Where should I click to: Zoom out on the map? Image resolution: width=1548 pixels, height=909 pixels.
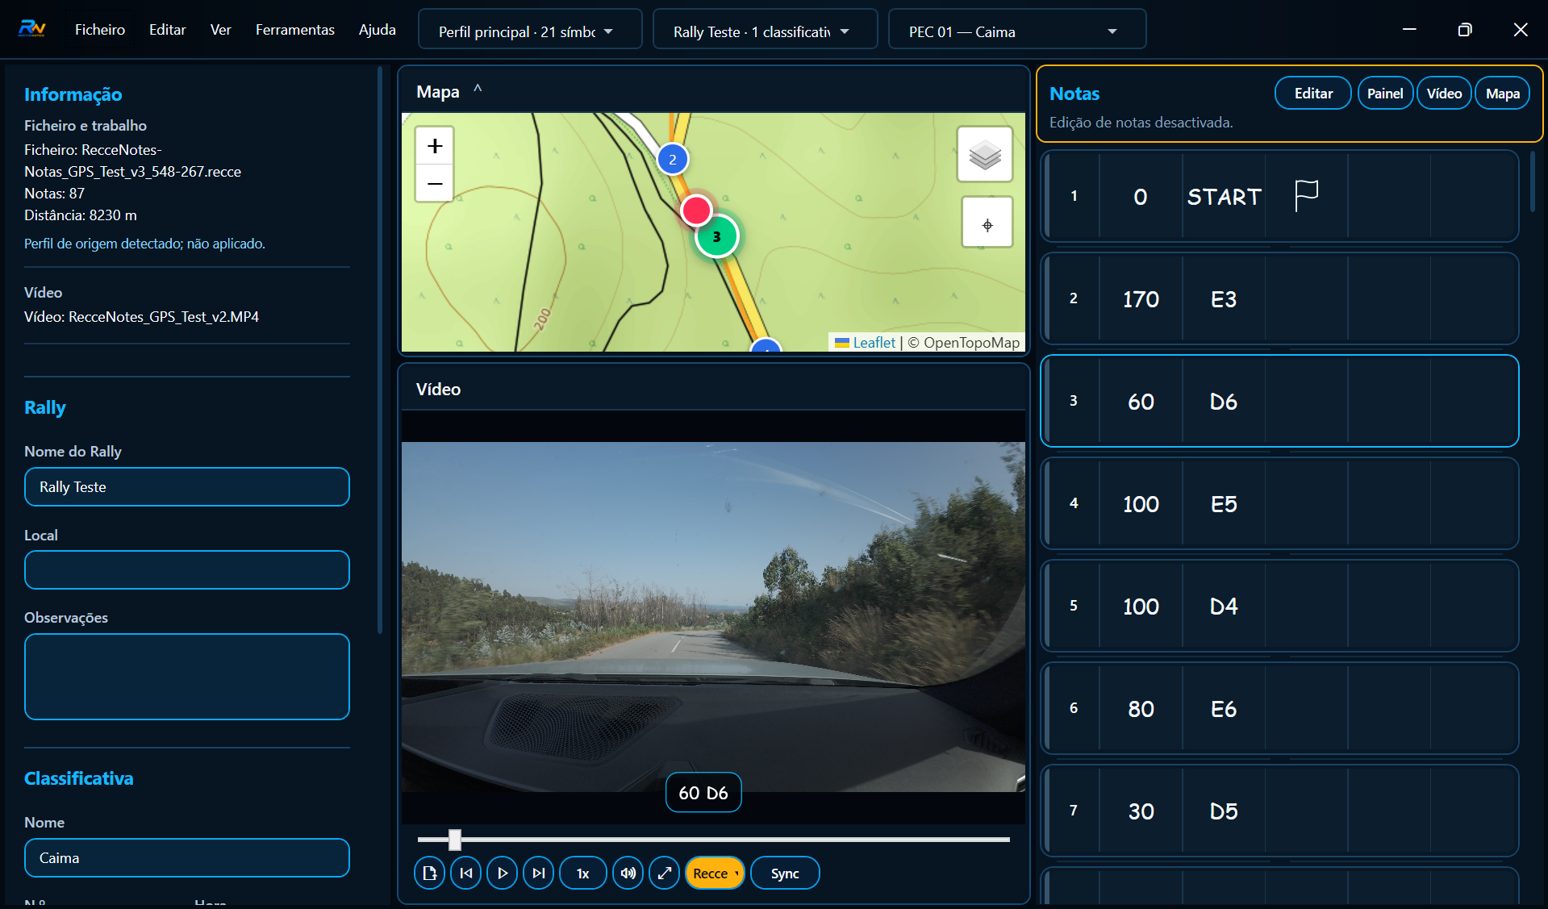coord(435,183)
